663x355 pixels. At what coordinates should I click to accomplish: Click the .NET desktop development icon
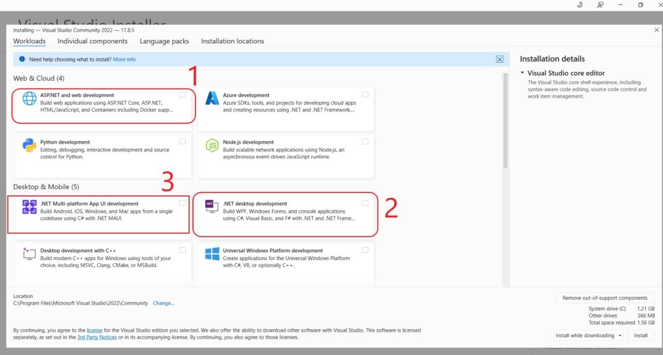tap(211, 205)
